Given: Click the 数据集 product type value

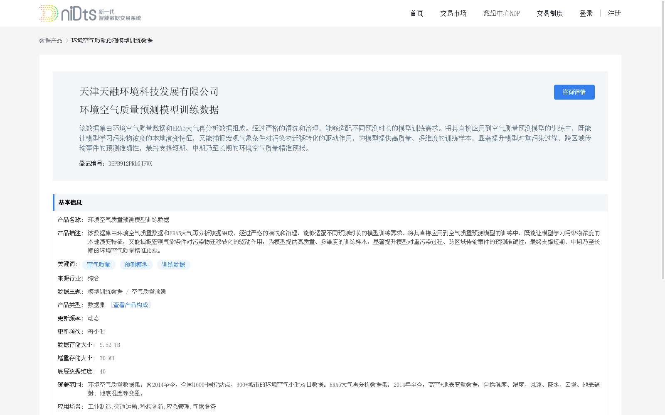Looking at the screenshot, I should point(96,305).
